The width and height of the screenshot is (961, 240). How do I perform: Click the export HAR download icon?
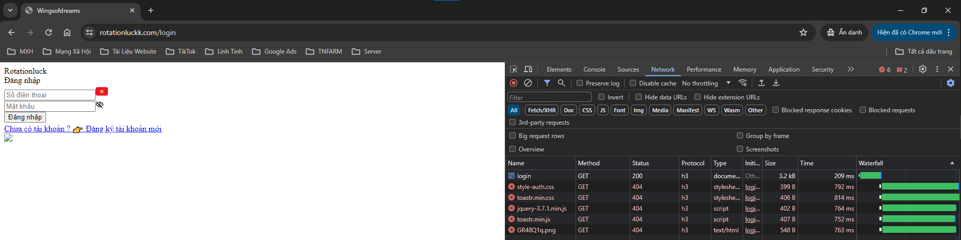click(x=776, y=83)
